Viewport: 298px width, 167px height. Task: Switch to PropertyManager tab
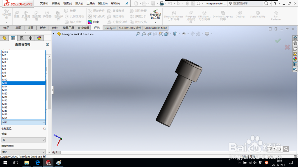pyautogui.click(x=13, y=38)
